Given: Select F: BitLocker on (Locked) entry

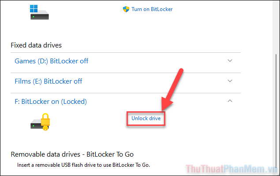Looking at the screenshot, I should click(x=51, y=102).
